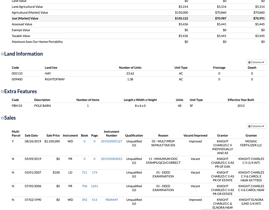Open instrument number 201925005127 link
This screenshot has height=210, width=269.
[111, 141]
